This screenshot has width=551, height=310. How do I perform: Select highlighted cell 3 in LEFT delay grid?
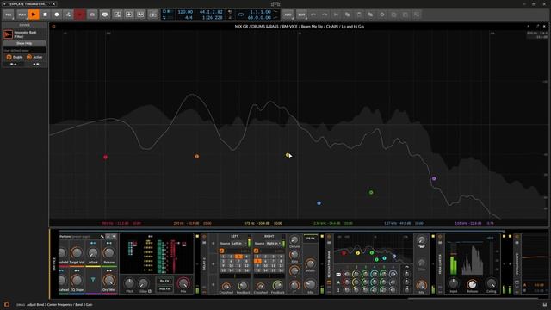pyautogui.click(x=238, y=257)
